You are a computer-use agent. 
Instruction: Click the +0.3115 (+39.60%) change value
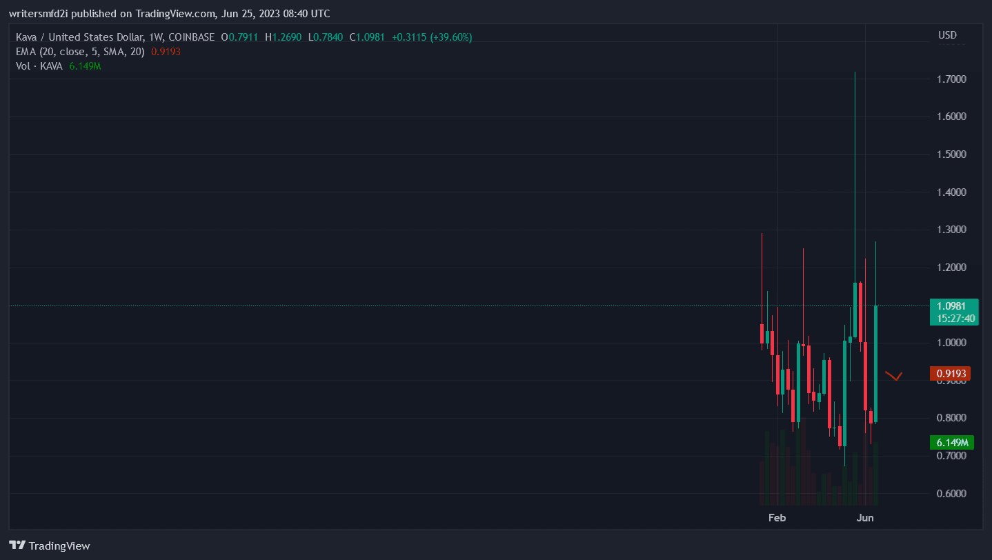(432, 37)
